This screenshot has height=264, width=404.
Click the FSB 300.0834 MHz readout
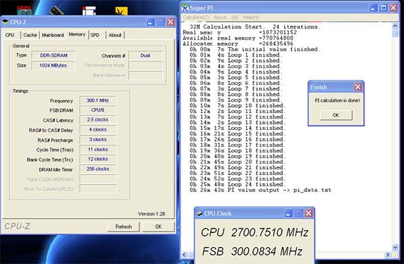[252, 251]
